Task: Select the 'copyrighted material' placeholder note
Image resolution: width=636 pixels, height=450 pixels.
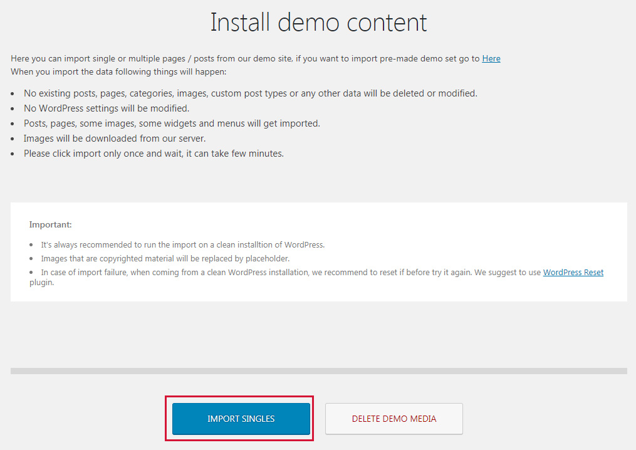Action: [165, 259]
